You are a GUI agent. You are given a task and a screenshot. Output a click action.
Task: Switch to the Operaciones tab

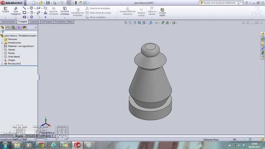coord(8,21)
